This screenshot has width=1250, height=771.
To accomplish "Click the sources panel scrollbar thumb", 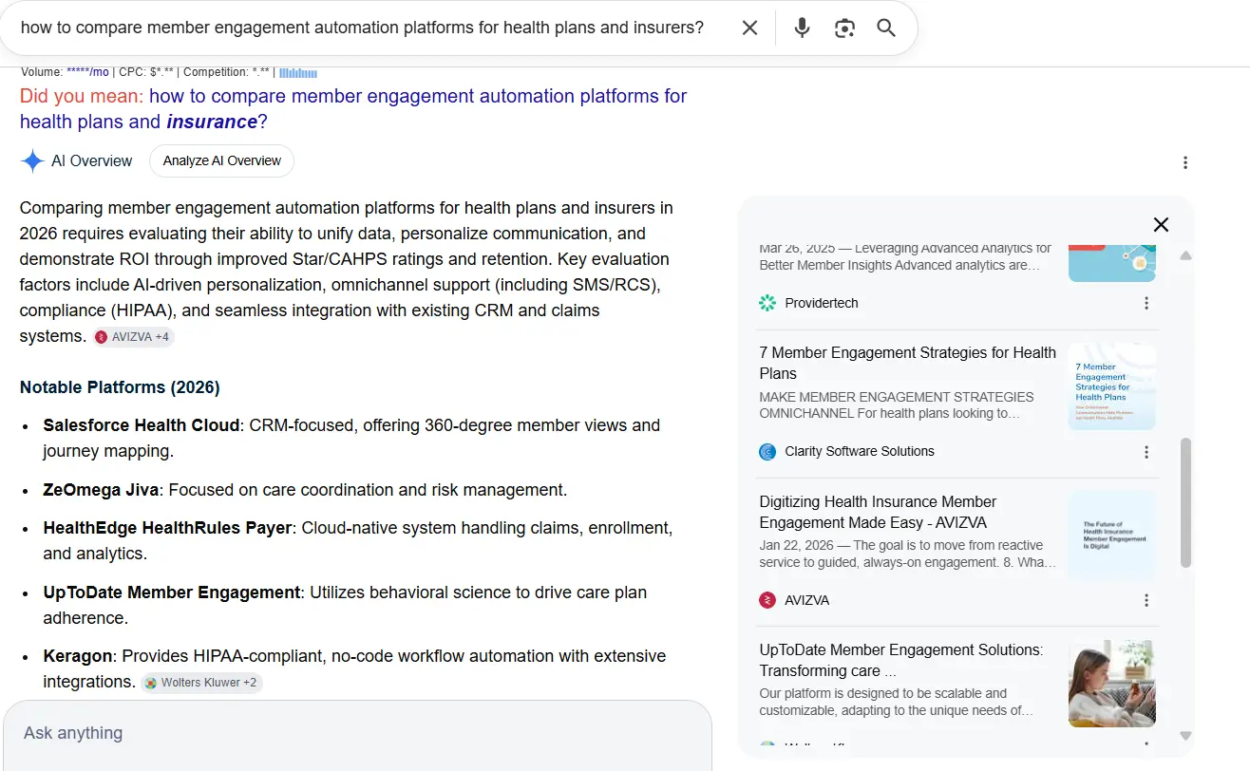I will point(1185,503).
